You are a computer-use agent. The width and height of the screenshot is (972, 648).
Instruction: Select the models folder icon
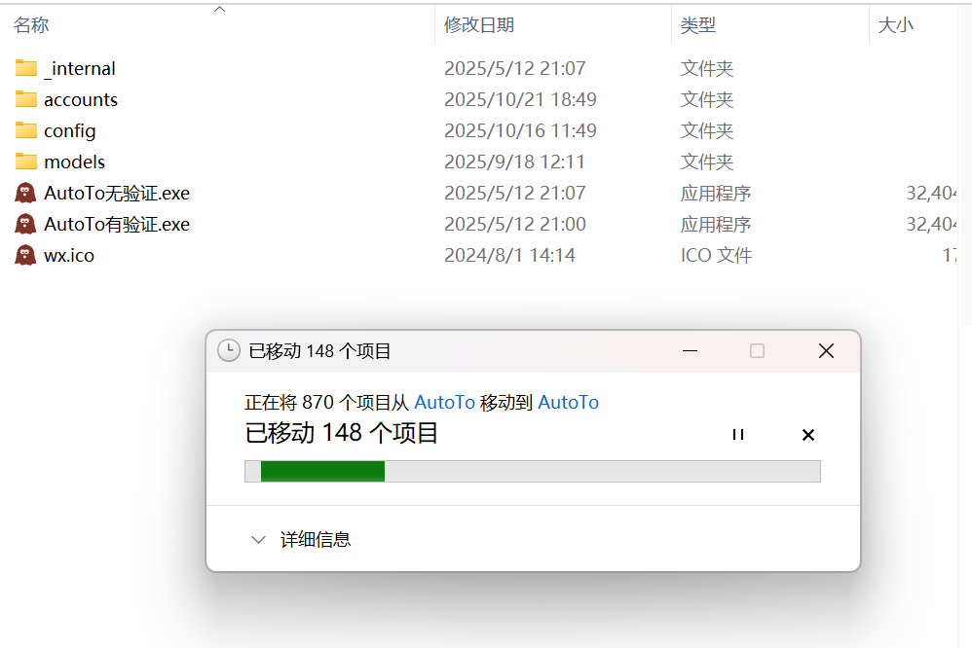pyautogui.click(x=26, y=162)
